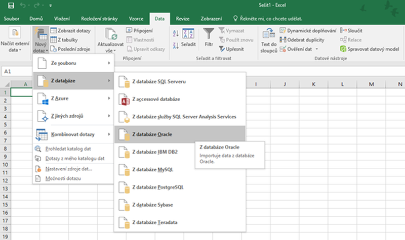Select Z databáze MySQL
This screenshot has height=240, width=405.
[x=155, y=169]
